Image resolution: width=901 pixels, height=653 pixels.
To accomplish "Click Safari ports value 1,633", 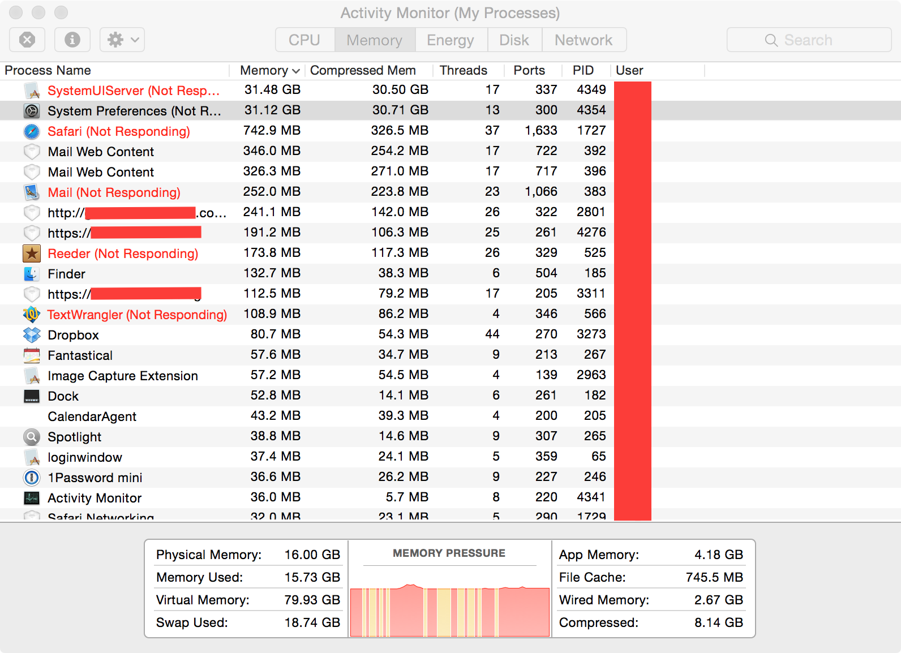I will 541,131.
